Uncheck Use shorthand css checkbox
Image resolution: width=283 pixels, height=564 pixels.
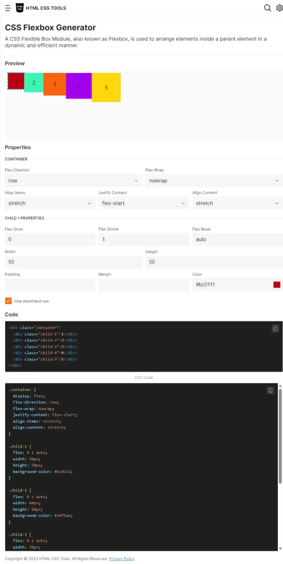[x=8, y=301]
